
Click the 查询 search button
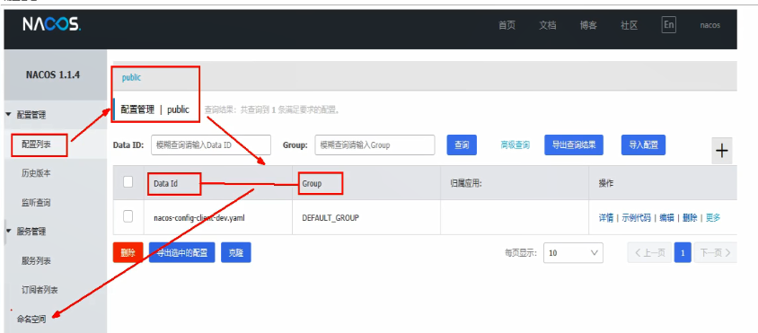coord(462,145)
